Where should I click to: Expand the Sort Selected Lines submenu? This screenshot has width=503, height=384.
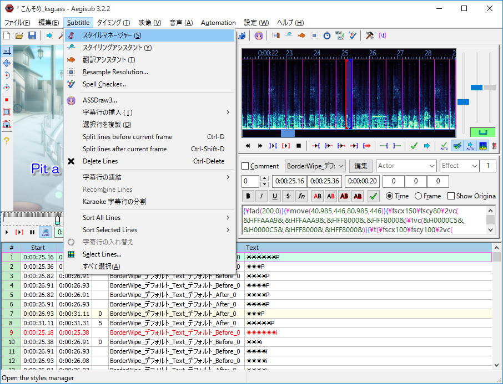[x=149, y=229]
